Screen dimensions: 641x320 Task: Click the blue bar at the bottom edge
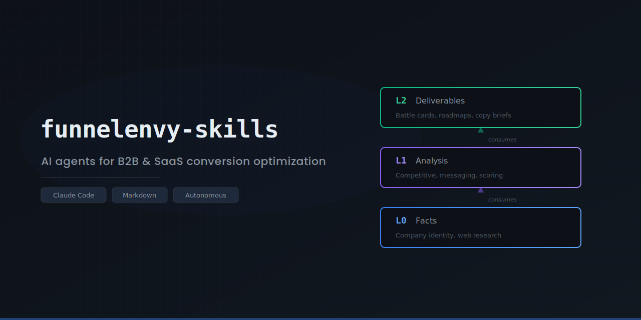pos(320,318)
